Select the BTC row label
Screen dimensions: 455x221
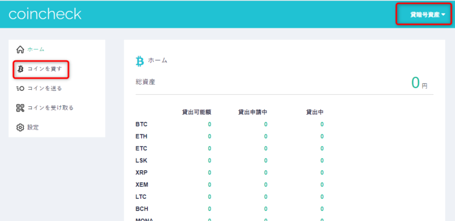click(x=141, y=124)
